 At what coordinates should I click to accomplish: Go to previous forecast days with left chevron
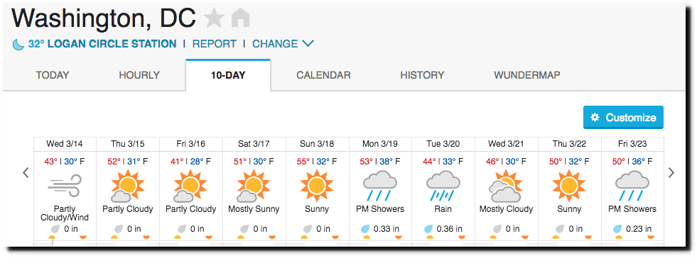(x=26, y=173)
